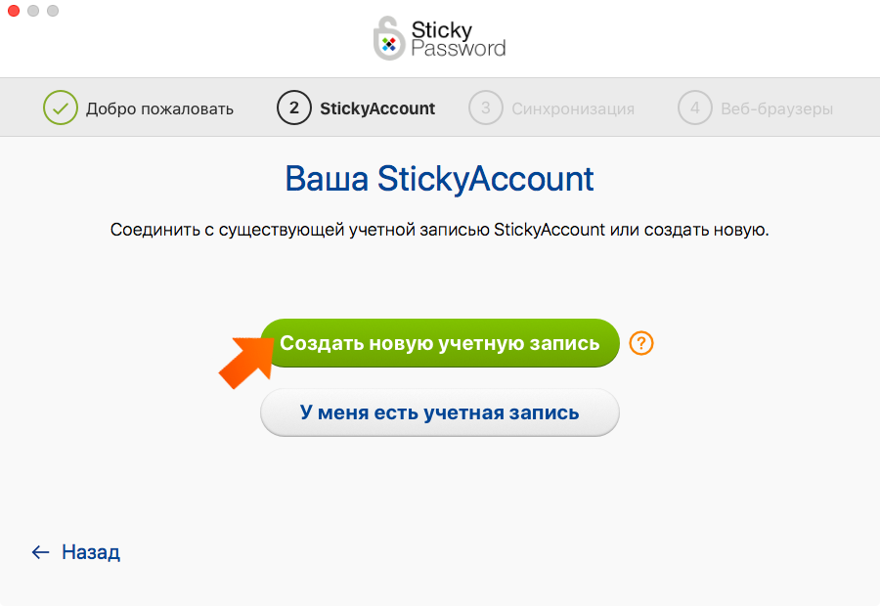Select the Веб-браузеры step label
The height and width of the screenshot is (606, 880).
[x=776, y=108]
